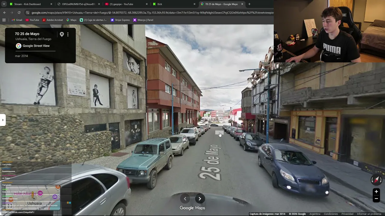
Task: Click the purple camera marker on minimap
Action: pos(55,197)
